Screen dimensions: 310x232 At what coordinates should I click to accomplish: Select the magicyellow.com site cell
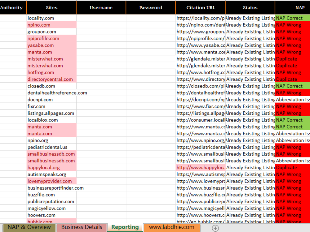[x=51, y=208]
